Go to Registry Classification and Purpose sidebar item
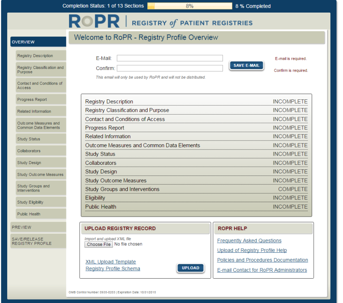343x303 pixels. pos(41,70)
